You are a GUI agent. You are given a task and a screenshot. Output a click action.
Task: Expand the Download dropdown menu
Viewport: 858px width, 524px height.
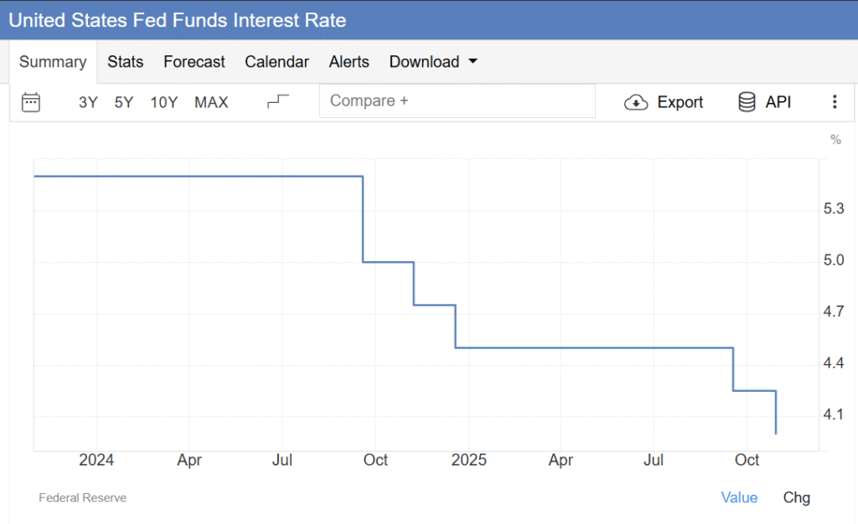point(424,62)
